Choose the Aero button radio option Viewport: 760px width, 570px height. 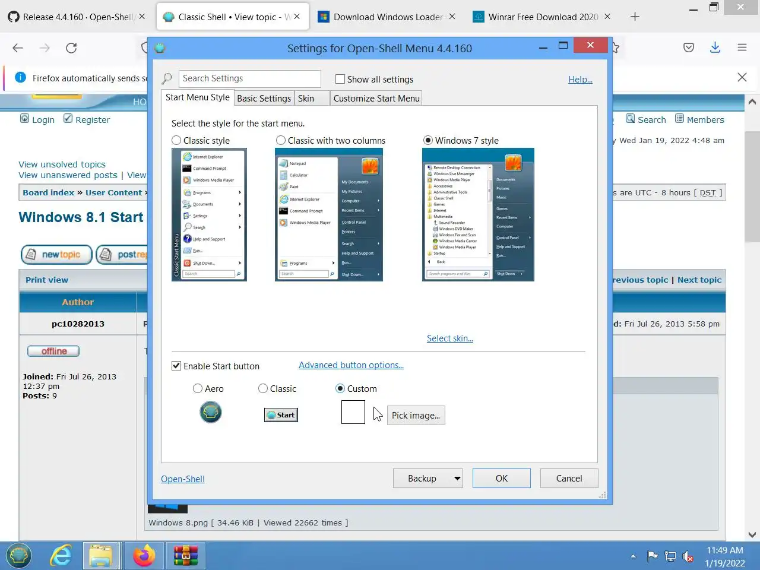click(198, 388)
